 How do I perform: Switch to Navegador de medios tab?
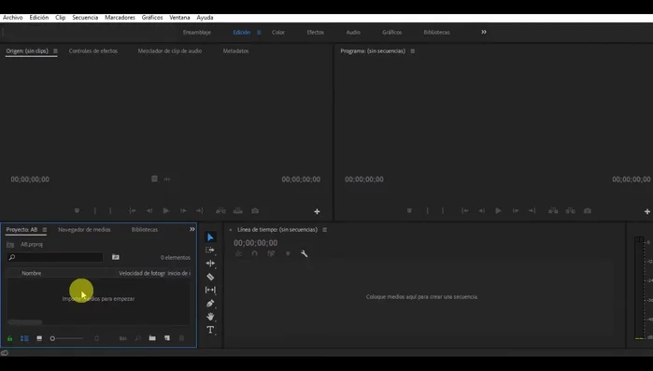(x=84, y=230)
